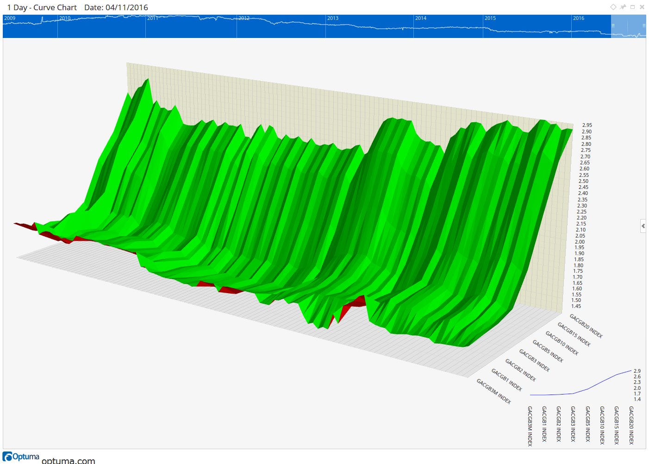Click vertical GACGB10 INDEX label under mini chart
Screen dimensions: 649x464
tap(602, 425)
